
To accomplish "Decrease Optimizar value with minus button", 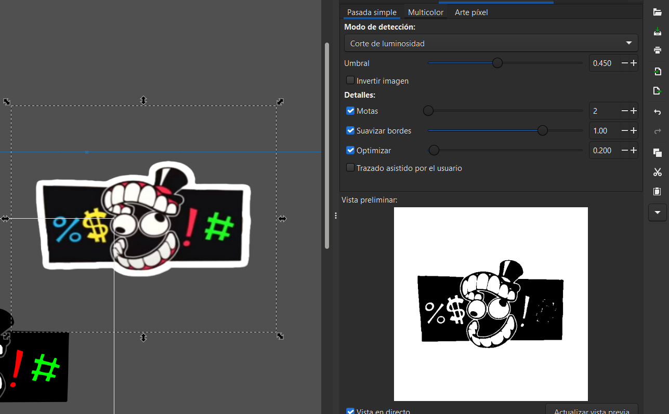I will pos(624,150).
